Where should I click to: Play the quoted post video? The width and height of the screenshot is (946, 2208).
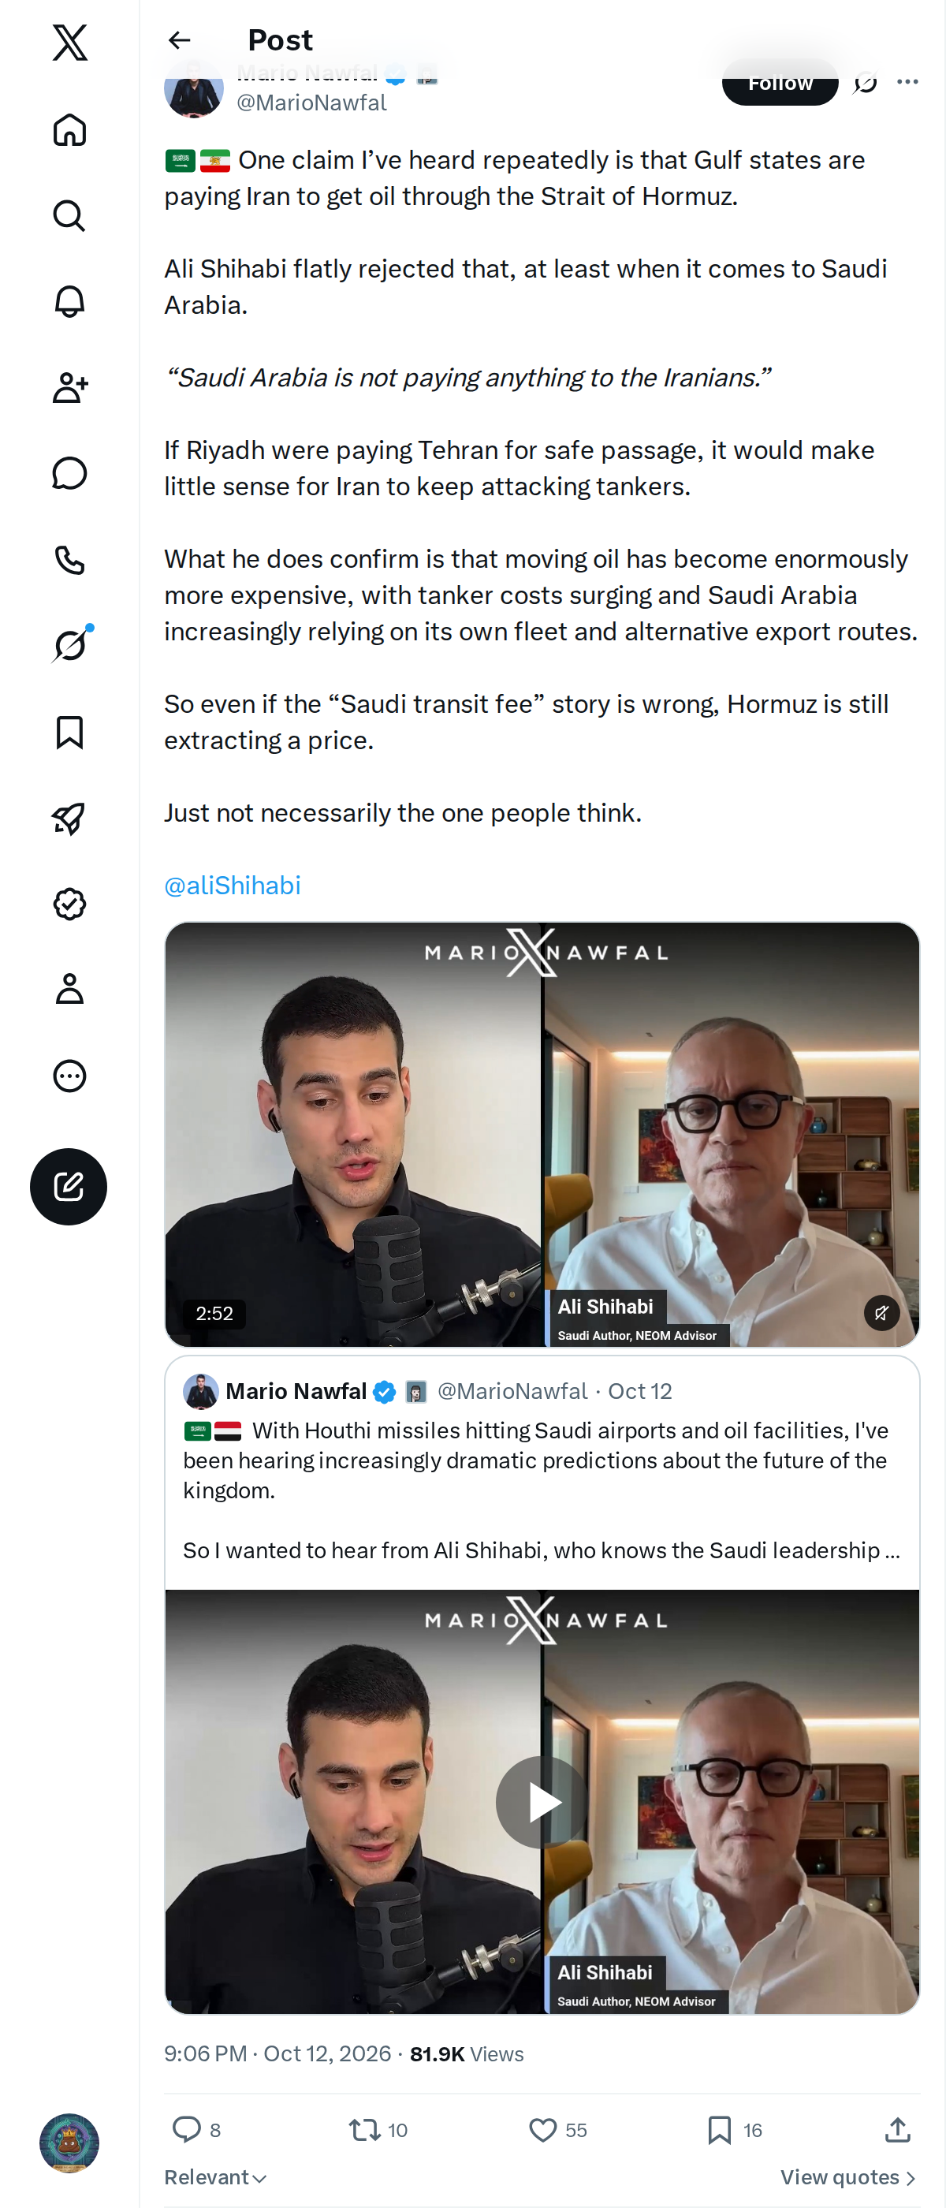[x=542, y=1802]
